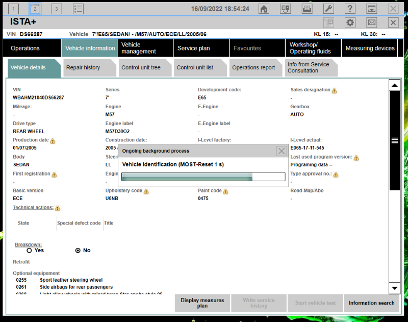The image size is (408, 322).
Task: Select Breakdown No radio button
Action: pos(78,251)
